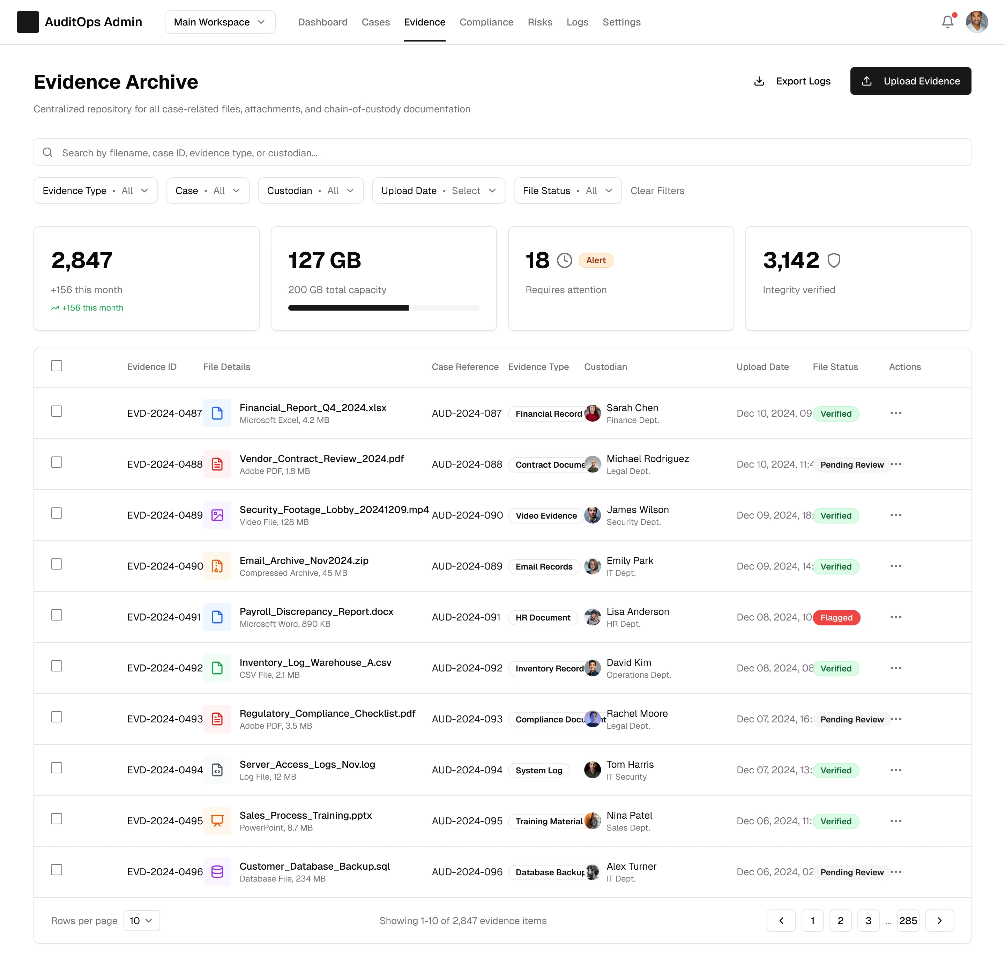Viewport: 1005px width, 966px height.
Task: Click the presentation icon for Sales_Process_Training.pptx
Action: pyautogui.click(x=217, y=821)
